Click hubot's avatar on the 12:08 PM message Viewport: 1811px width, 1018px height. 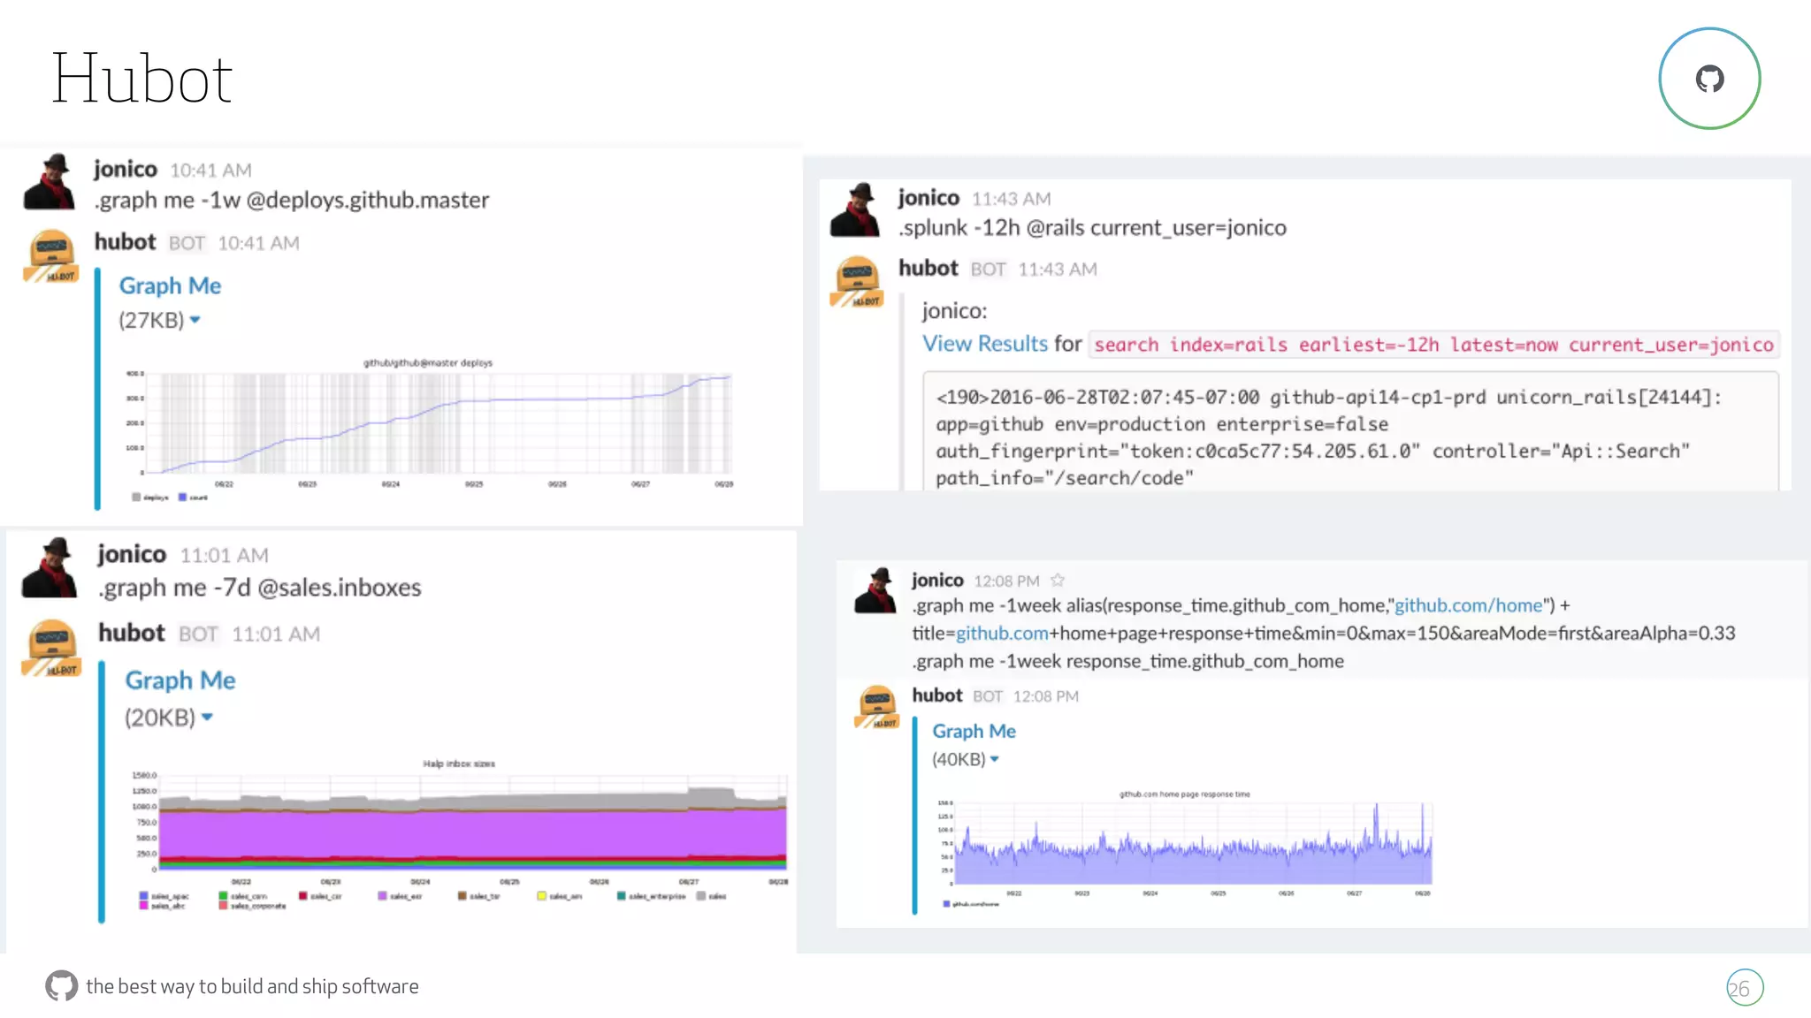coord(876,707)
